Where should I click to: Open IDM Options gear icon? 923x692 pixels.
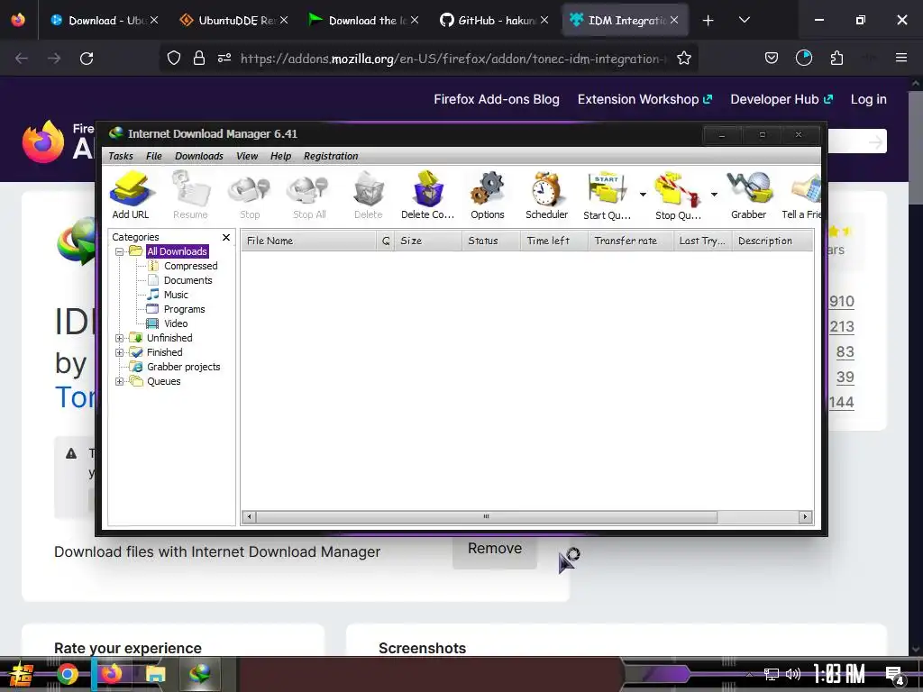click(488, 196)
